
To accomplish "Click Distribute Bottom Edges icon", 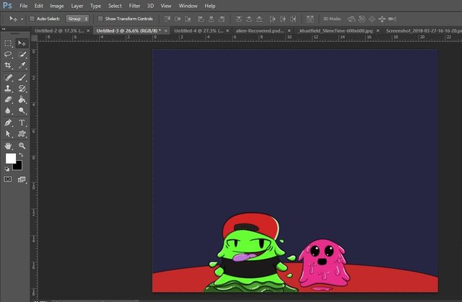I will (259, 19).
